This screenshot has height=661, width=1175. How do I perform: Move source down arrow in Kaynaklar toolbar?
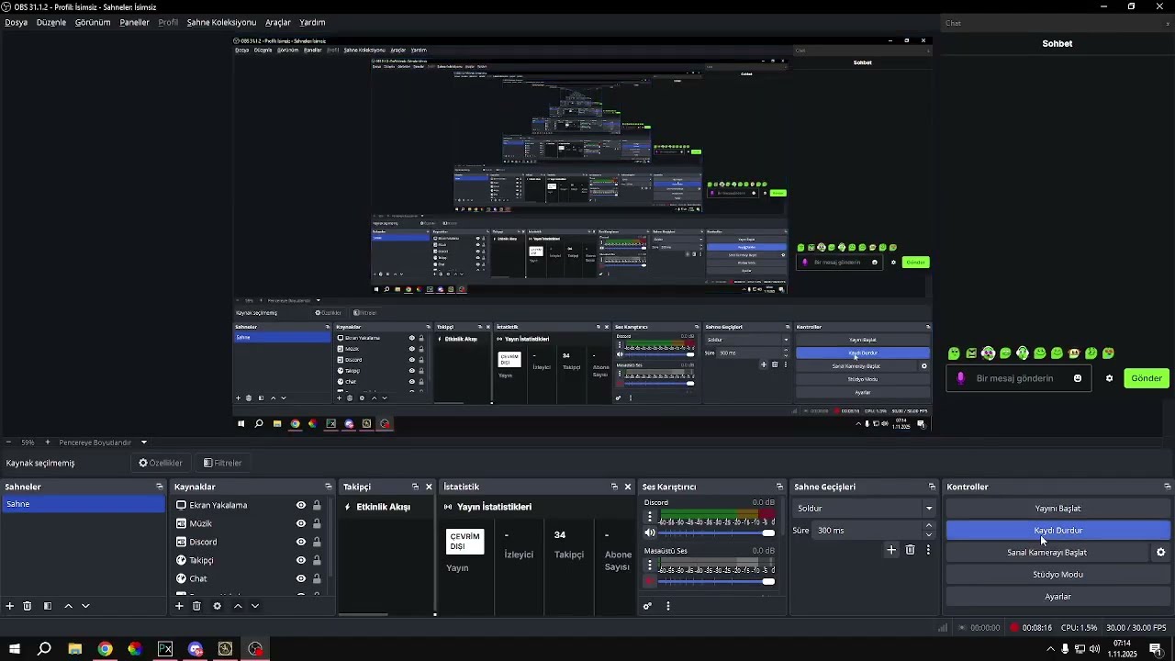coord(255,606)
